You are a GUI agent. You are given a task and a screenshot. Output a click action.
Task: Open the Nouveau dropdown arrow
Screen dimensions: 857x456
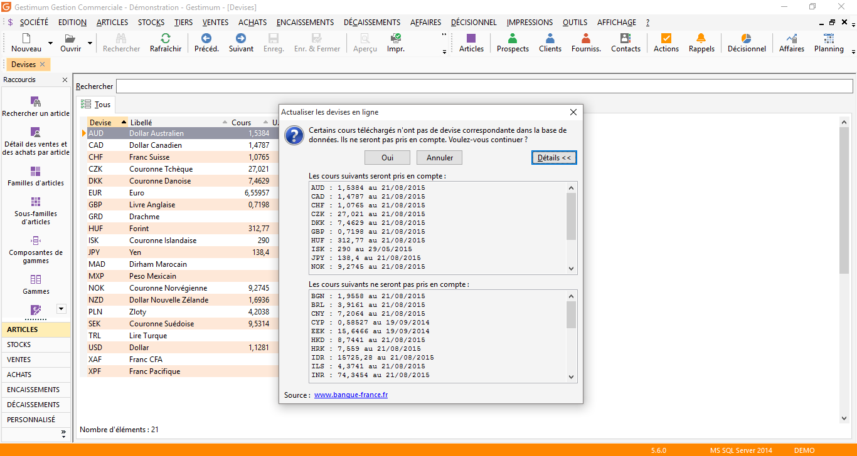point(49,44)
